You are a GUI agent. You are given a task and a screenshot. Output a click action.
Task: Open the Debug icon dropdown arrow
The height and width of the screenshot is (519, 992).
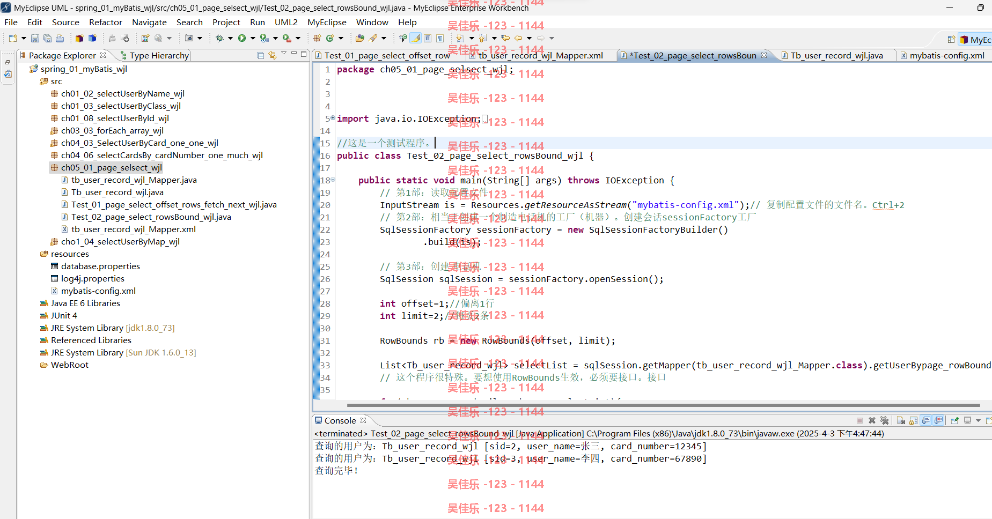[x=230, y=38]
